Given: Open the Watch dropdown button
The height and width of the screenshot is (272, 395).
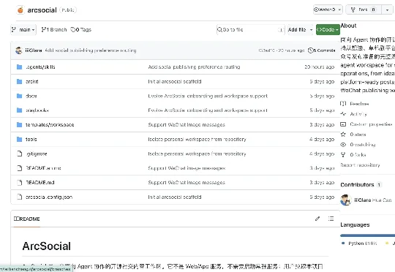Looking at the screenshot, I should [328, 10].
